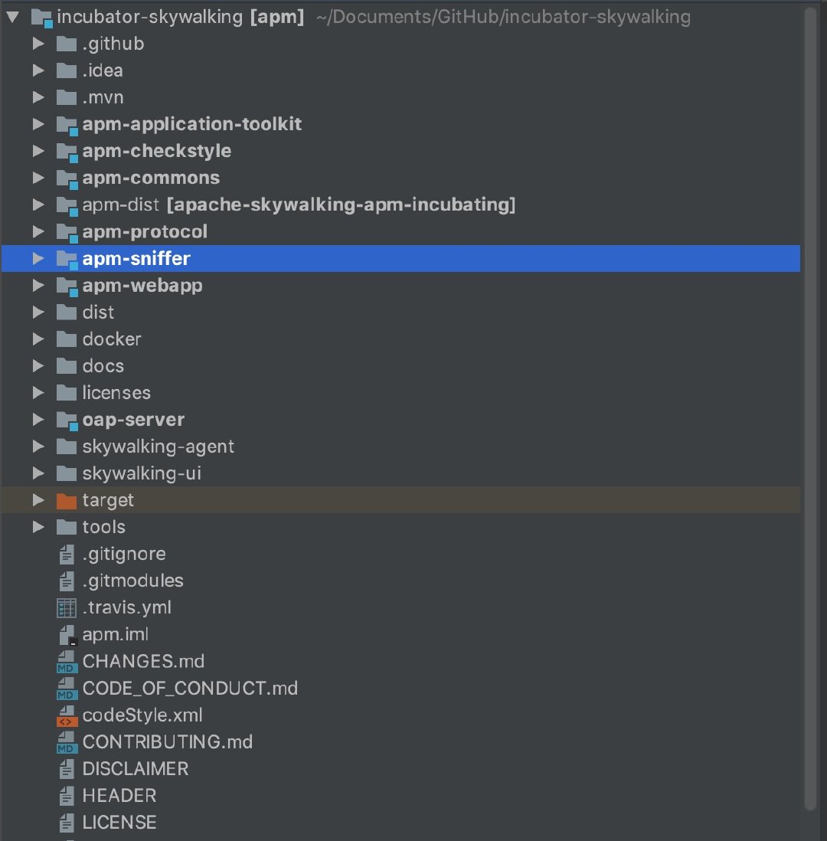Select the LICENSE file
The image size is (827, 841).
point(119,823)
